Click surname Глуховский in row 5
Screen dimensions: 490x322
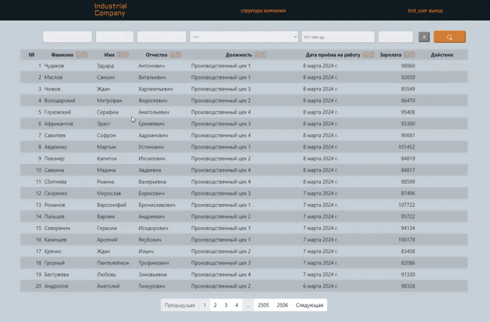[x=58, y=112]
